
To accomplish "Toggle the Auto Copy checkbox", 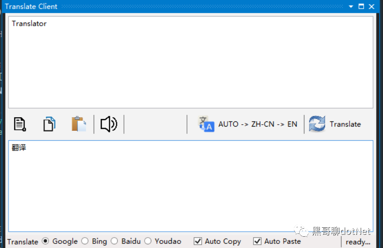I will tap(197, 241).
